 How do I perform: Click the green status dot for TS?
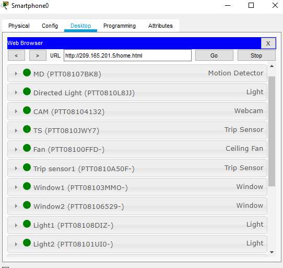point(27,129)
